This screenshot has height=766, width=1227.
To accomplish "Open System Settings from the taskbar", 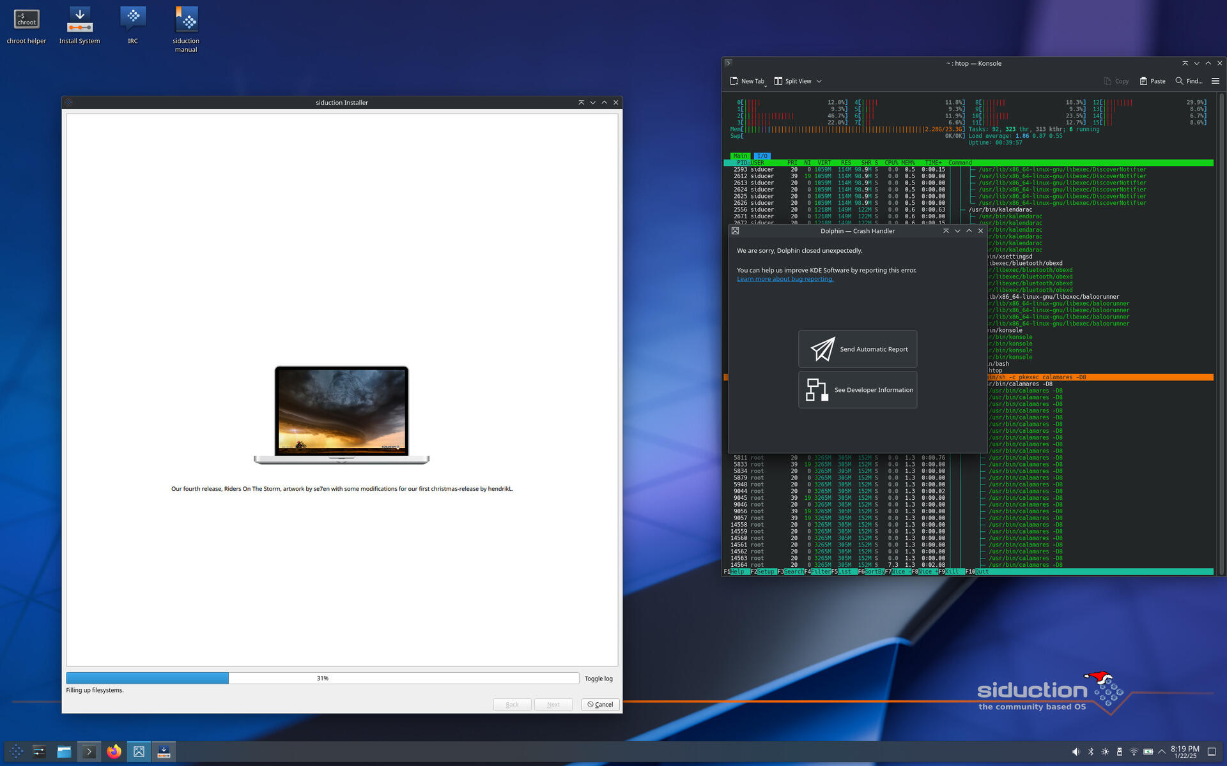I will click(39, 751).
